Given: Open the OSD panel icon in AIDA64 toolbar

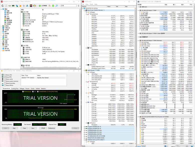Looking at the screenshot, I should coord(31,6).
